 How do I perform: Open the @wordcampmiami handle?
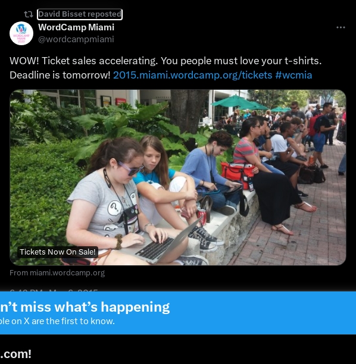coord(76,39)
